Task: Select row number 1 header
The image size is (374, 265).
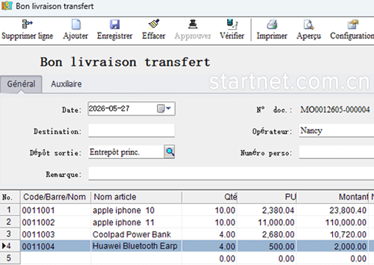Action: [x=10, y=210]
